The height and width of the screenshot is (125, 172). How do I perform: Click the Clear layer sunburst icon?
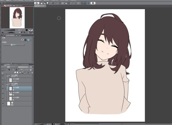[x=60, y=3]
